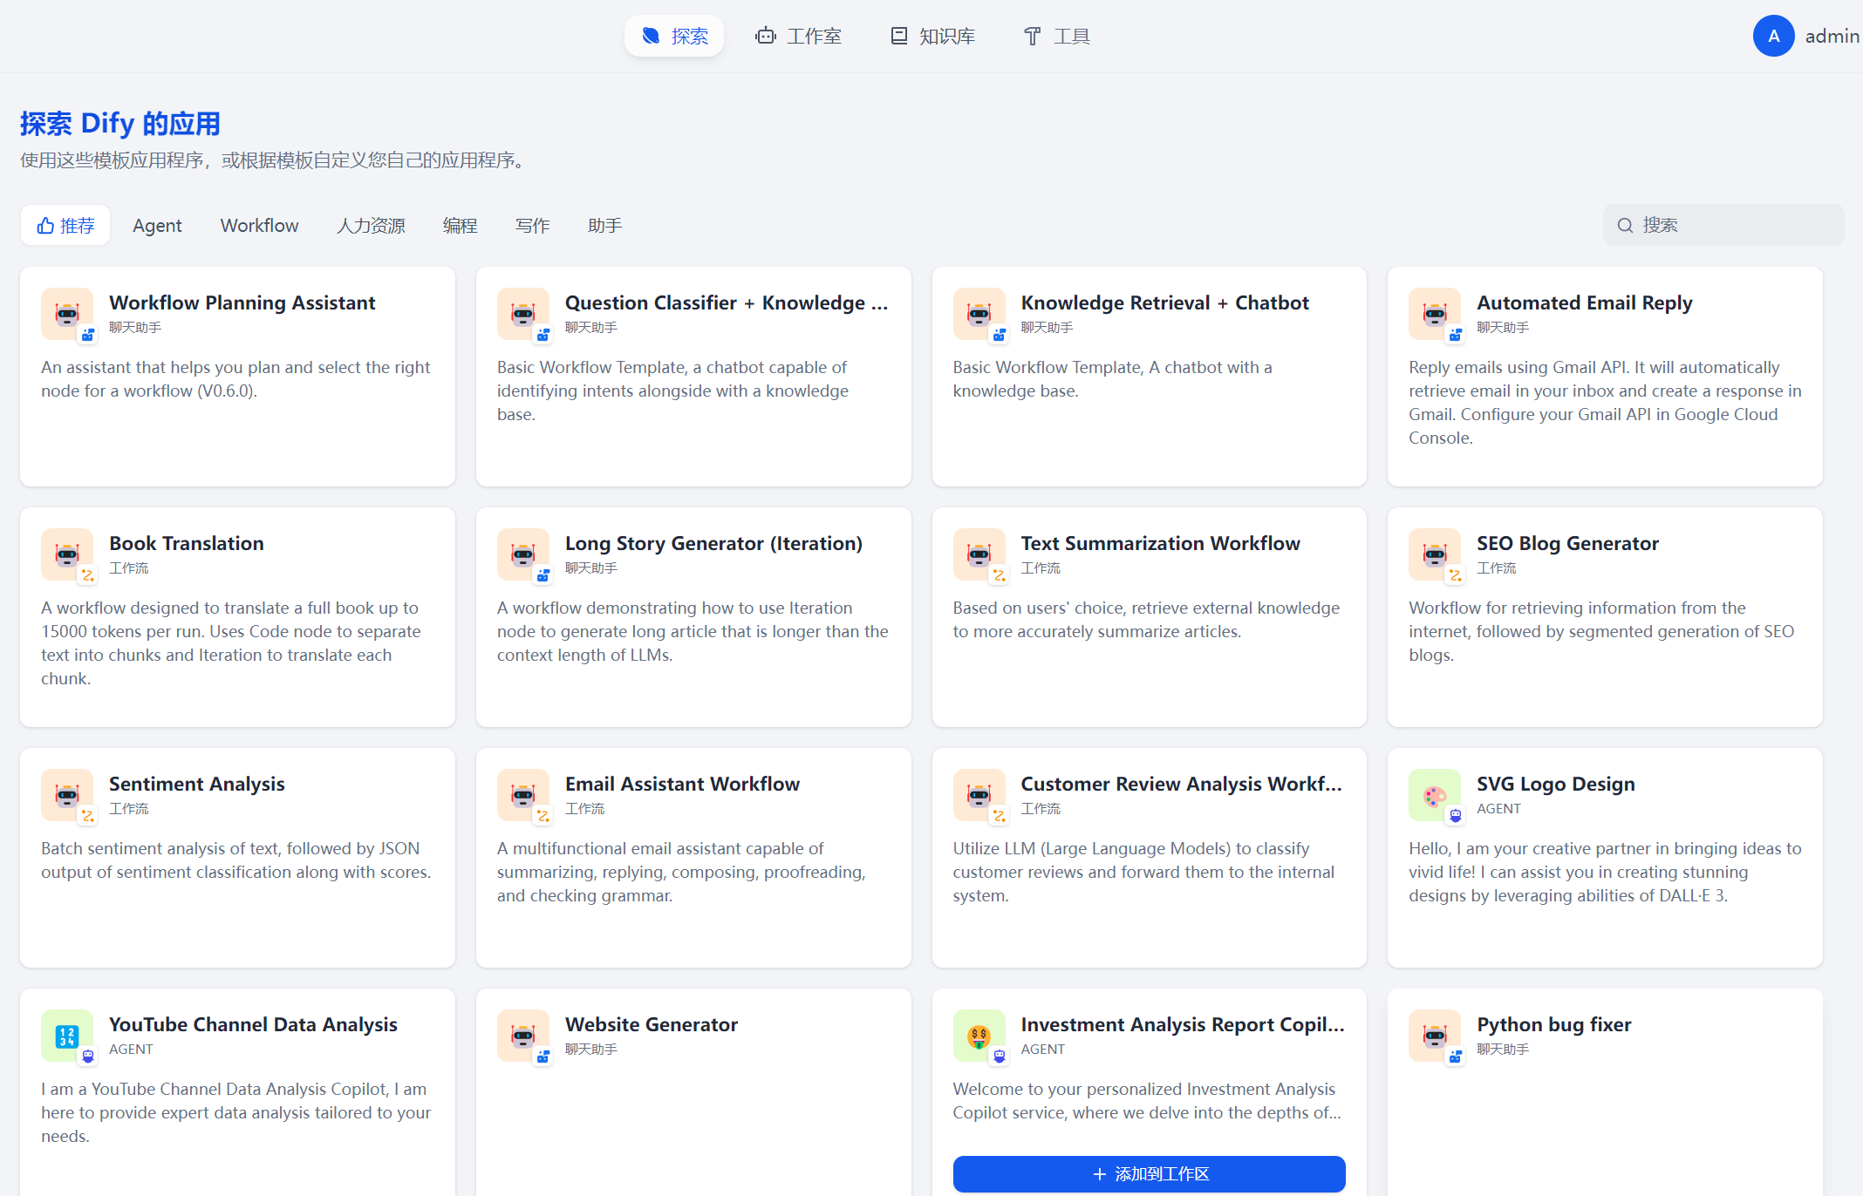This screenshot has height=1196, width=1863.
Task: Open Automated Email Reply title
Action: 1584,302
